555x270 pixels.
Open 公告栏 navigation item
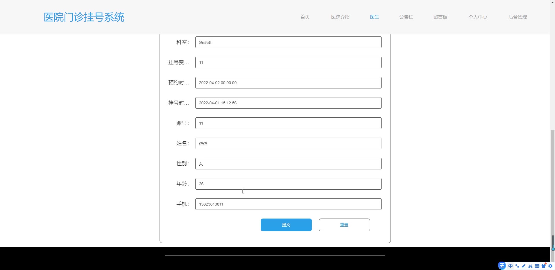406,17
